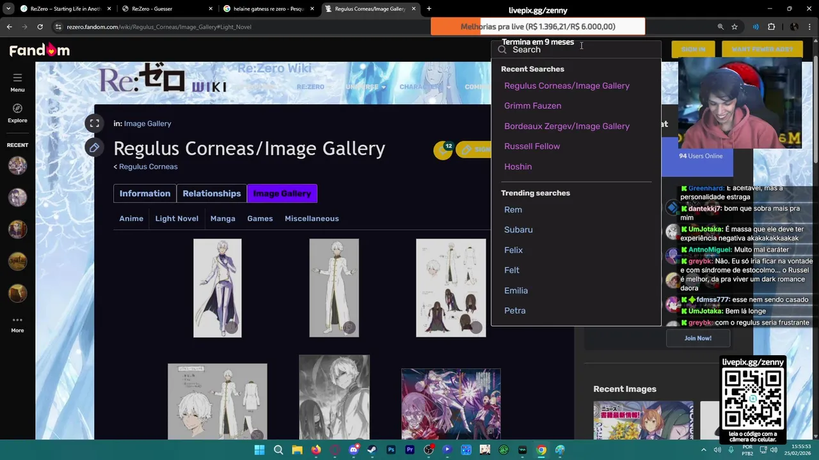
Task: Open Firefox from the taskbar
Action: coord(316,450)
